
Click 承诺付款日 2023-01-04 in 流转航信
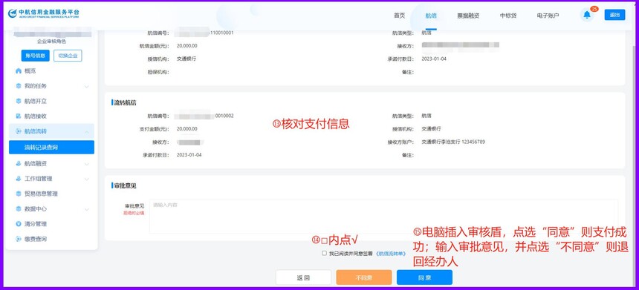point(189,155)
